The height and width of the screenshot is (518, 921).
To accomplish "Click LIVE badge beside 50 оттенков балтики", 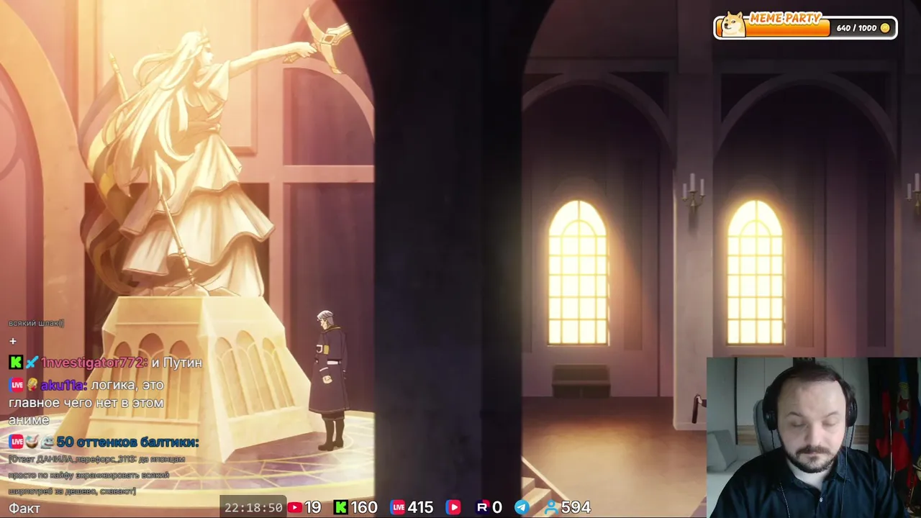I will [x=17, y=442].
